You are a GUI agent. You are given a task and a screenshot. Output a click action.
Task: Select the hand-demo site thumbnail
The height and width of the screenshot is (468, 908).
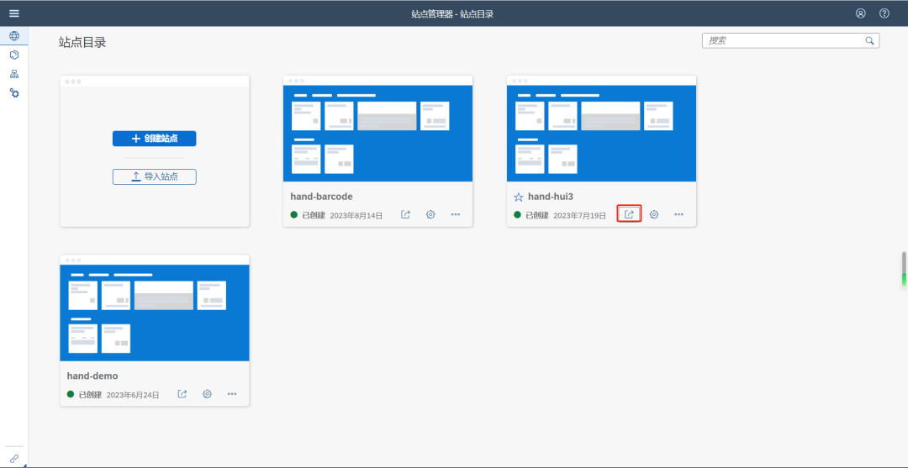click(x=155, y=313)
